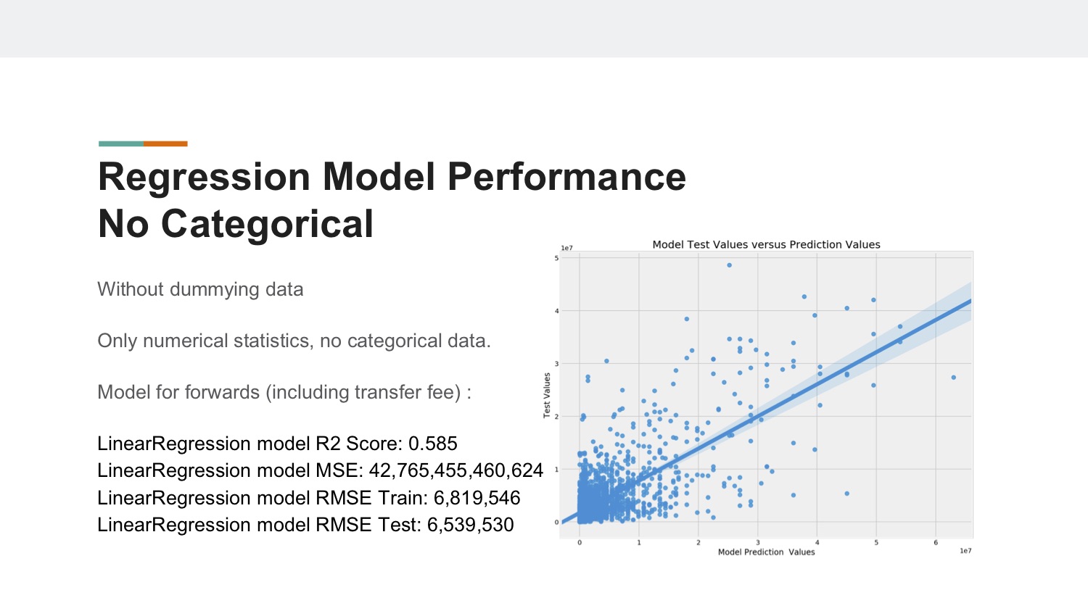Click the orange accent bar above the title
The width and height of the screenshot is (1088, 611).
coord(165,144)
